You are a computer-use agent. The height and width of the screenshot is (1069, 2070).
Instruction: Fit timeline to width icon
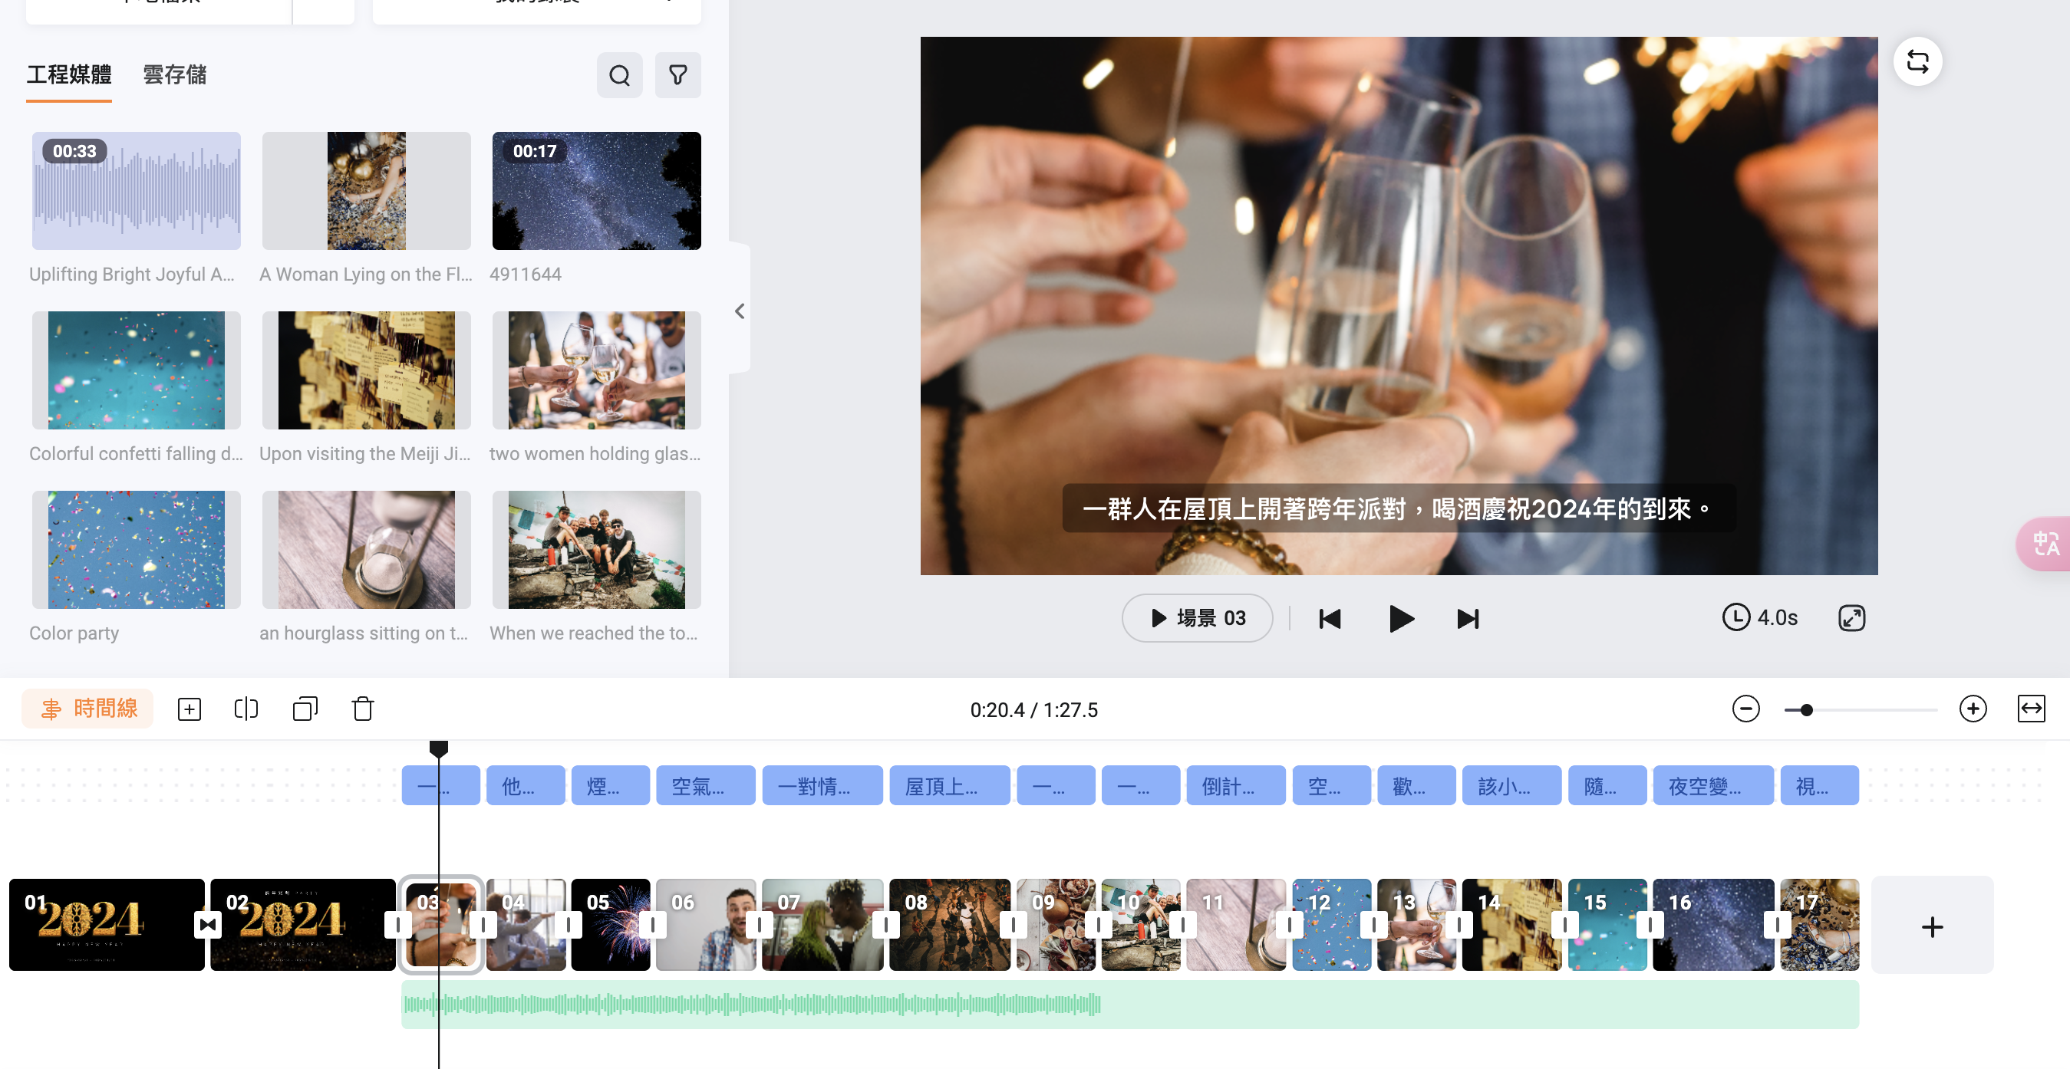[x=2031, y=709]
